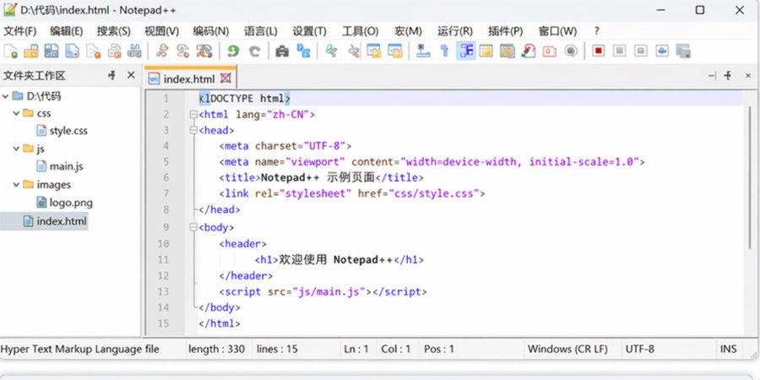This screenshot has width=760, height=380.
Task: Toggle INS insert mode in status bar
Action: click(x=729, y=349)
